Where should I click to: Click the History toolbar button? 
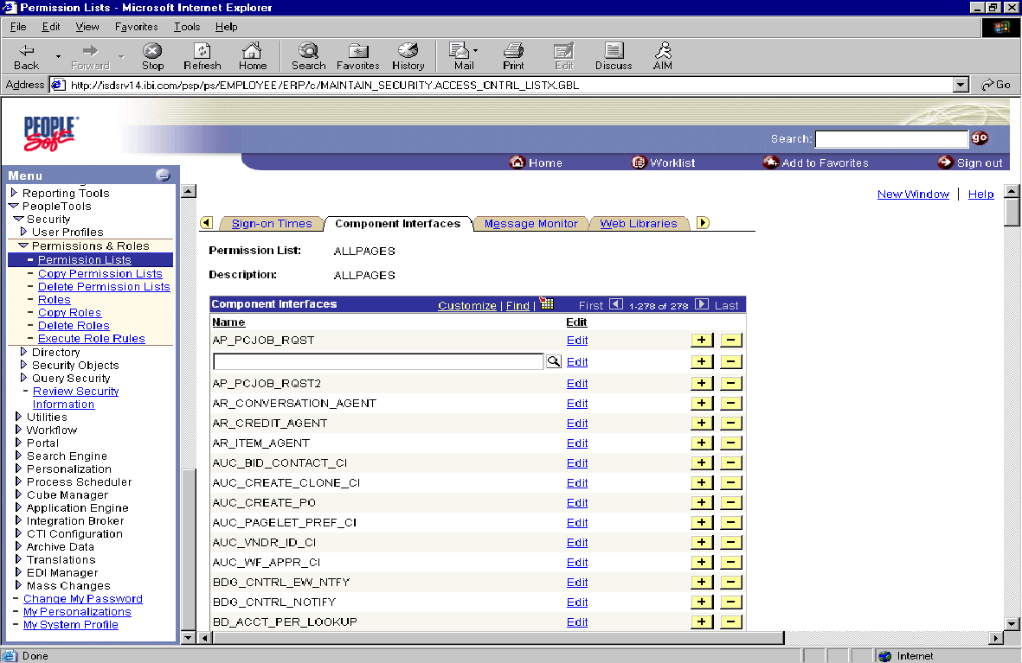[x=408, y=57]
